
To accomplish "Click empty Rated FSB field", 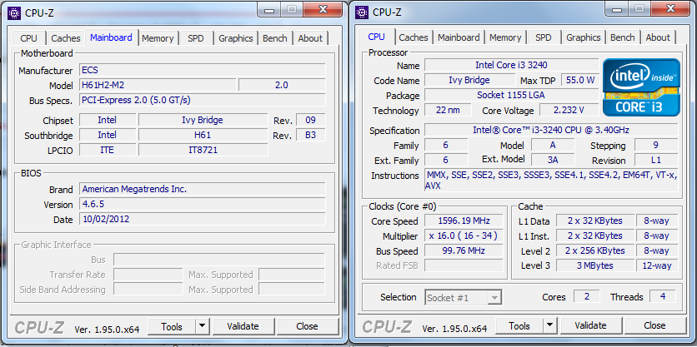I will click(x=464, y=265).
